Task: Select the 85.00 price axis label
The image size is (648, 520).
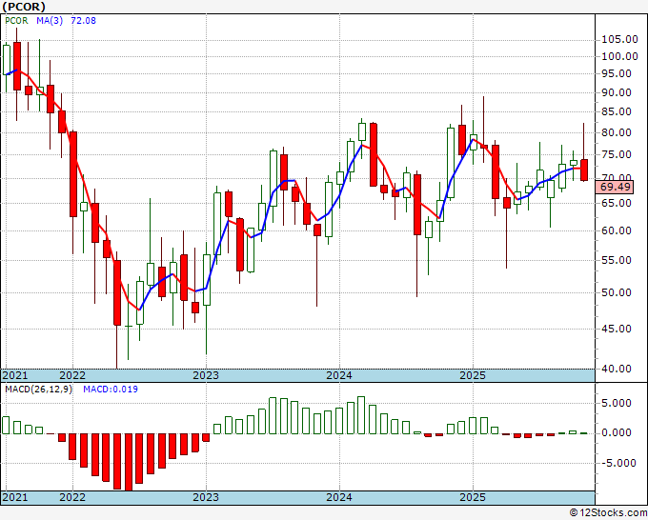Action: click(x=617, y=111)
